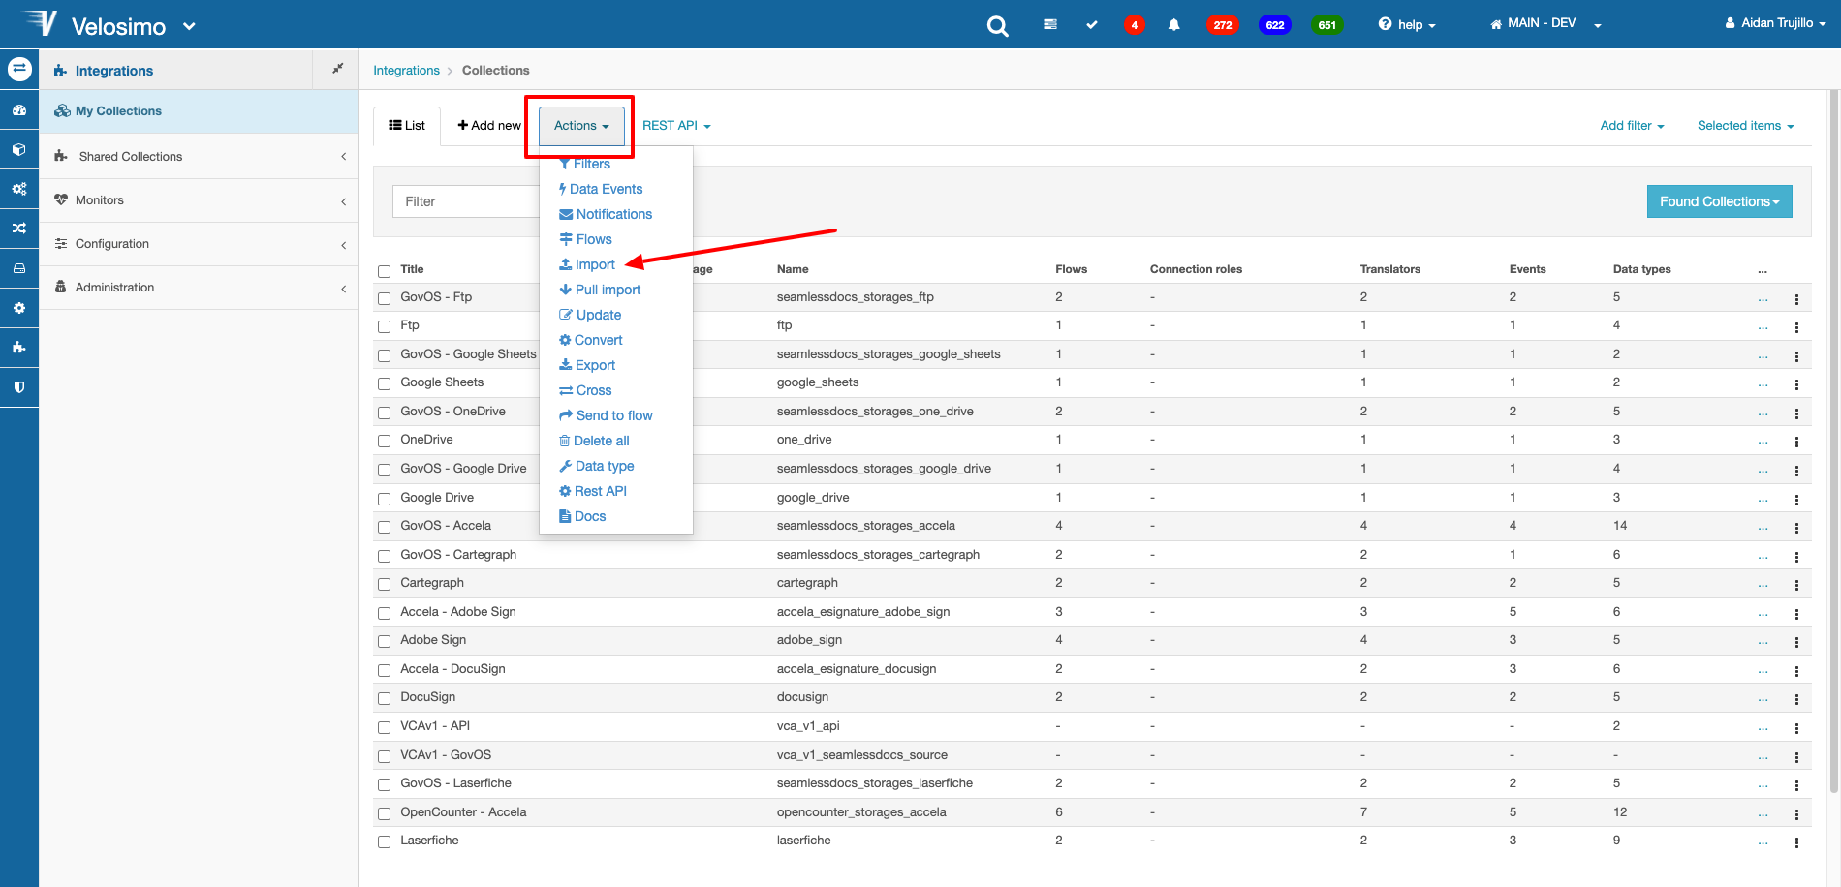Expand Monitors in sidebar

click(x=199, y=200)
